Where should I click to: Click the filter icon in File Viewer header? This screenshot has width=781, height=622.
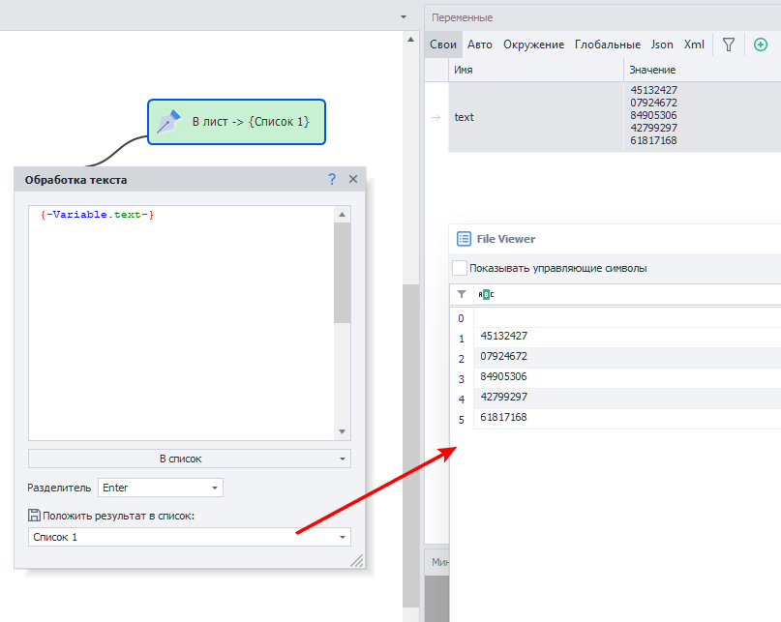[462, 294]
